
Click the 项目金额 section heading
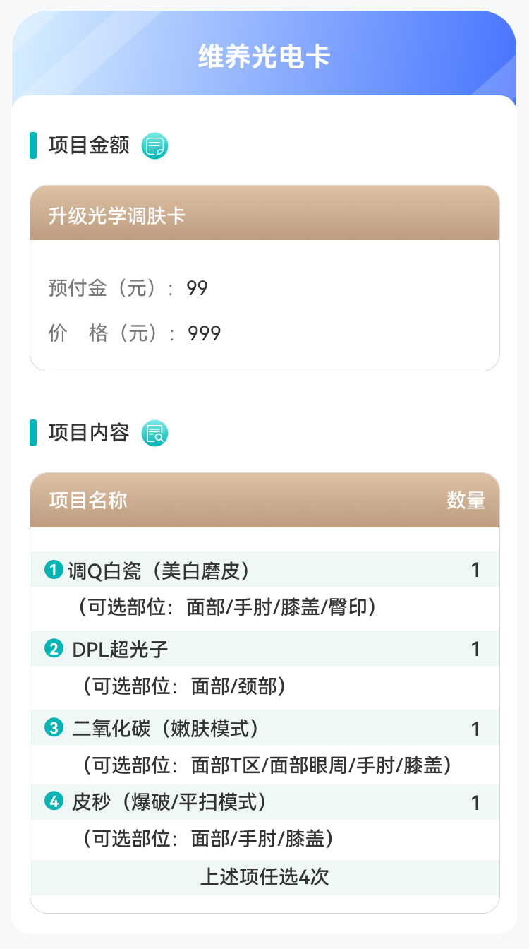tap(89, 145)
